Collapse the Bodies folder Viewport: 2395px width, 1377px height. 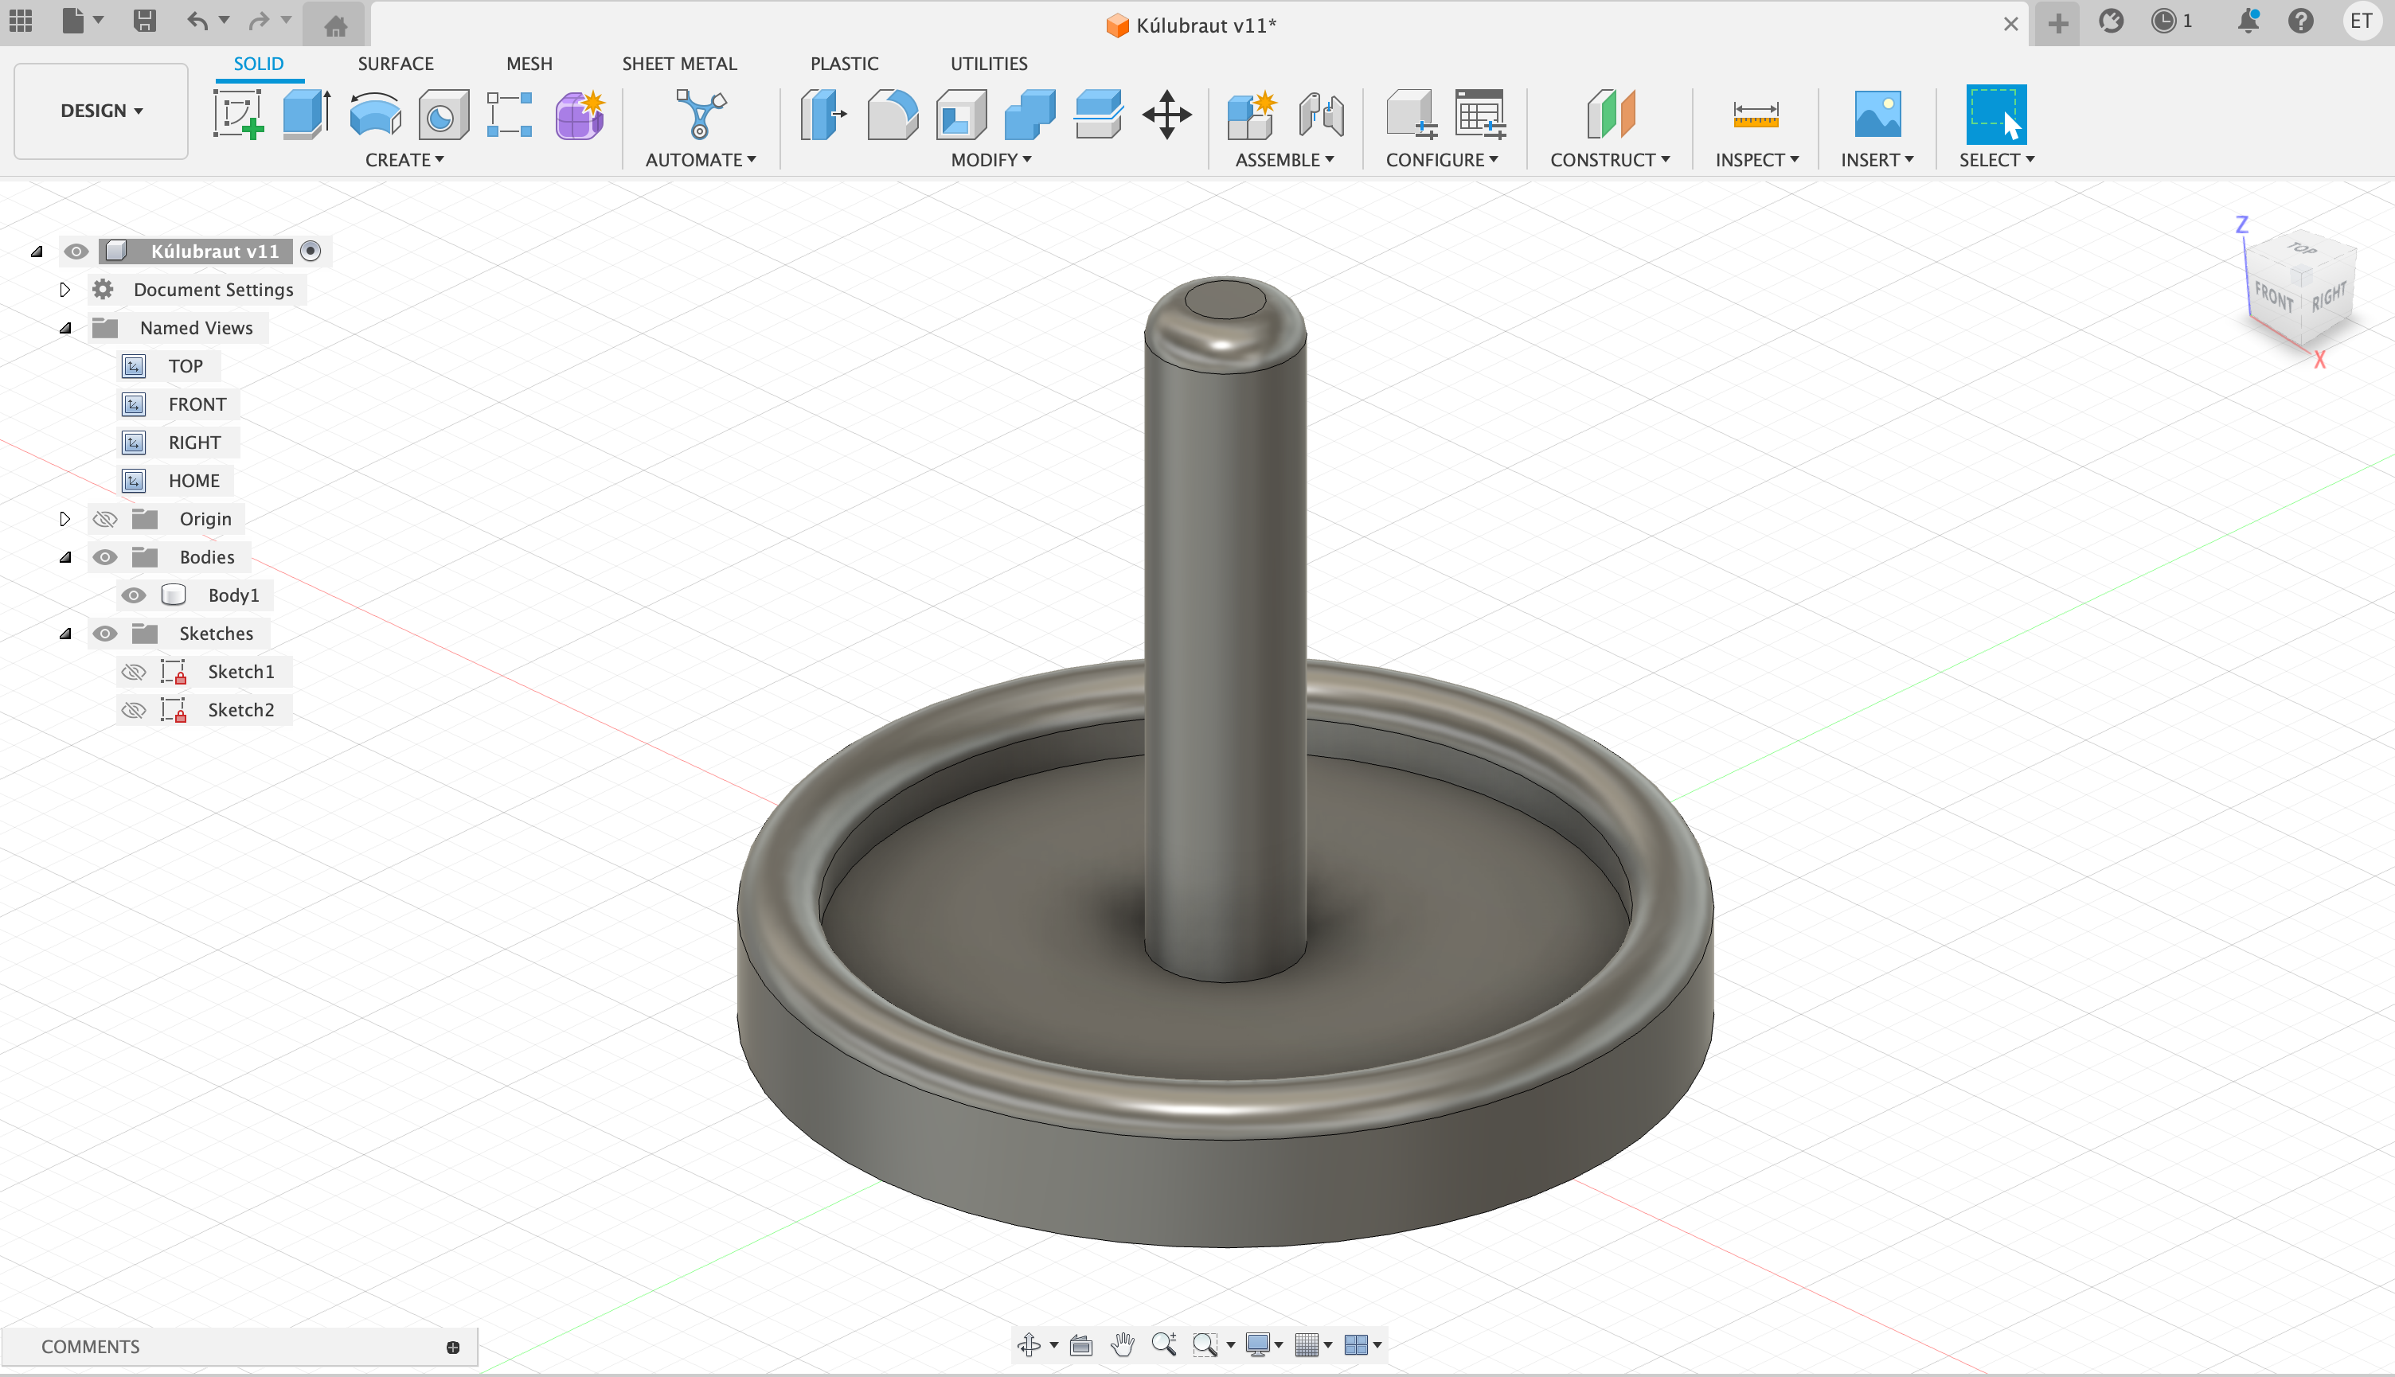[64, 557]
